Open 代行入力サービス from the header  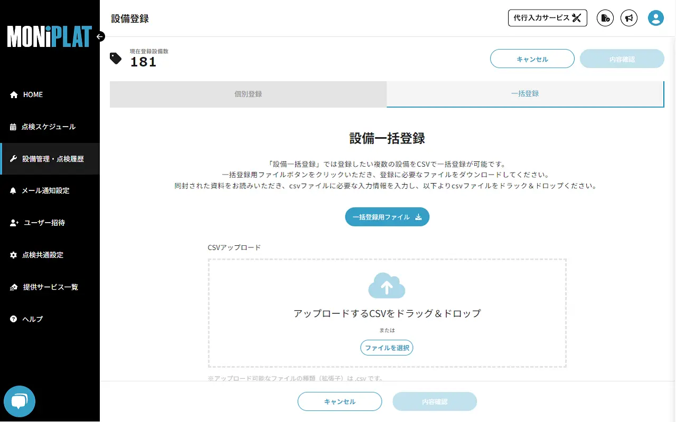click(547, 17)
